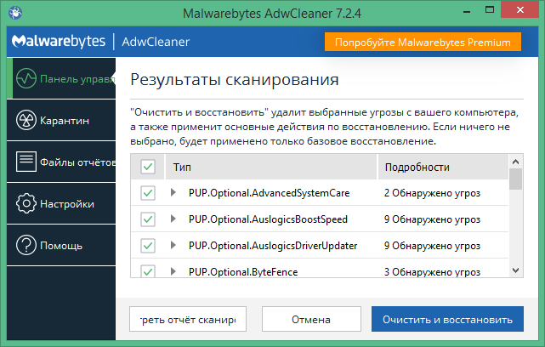Click the quarantine radiation icon
Viewport: 545px width, 347px height.
tap(26, 120)
